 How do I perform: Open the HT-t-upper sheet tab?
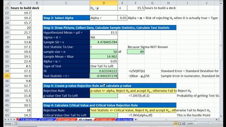pos(47,120)
